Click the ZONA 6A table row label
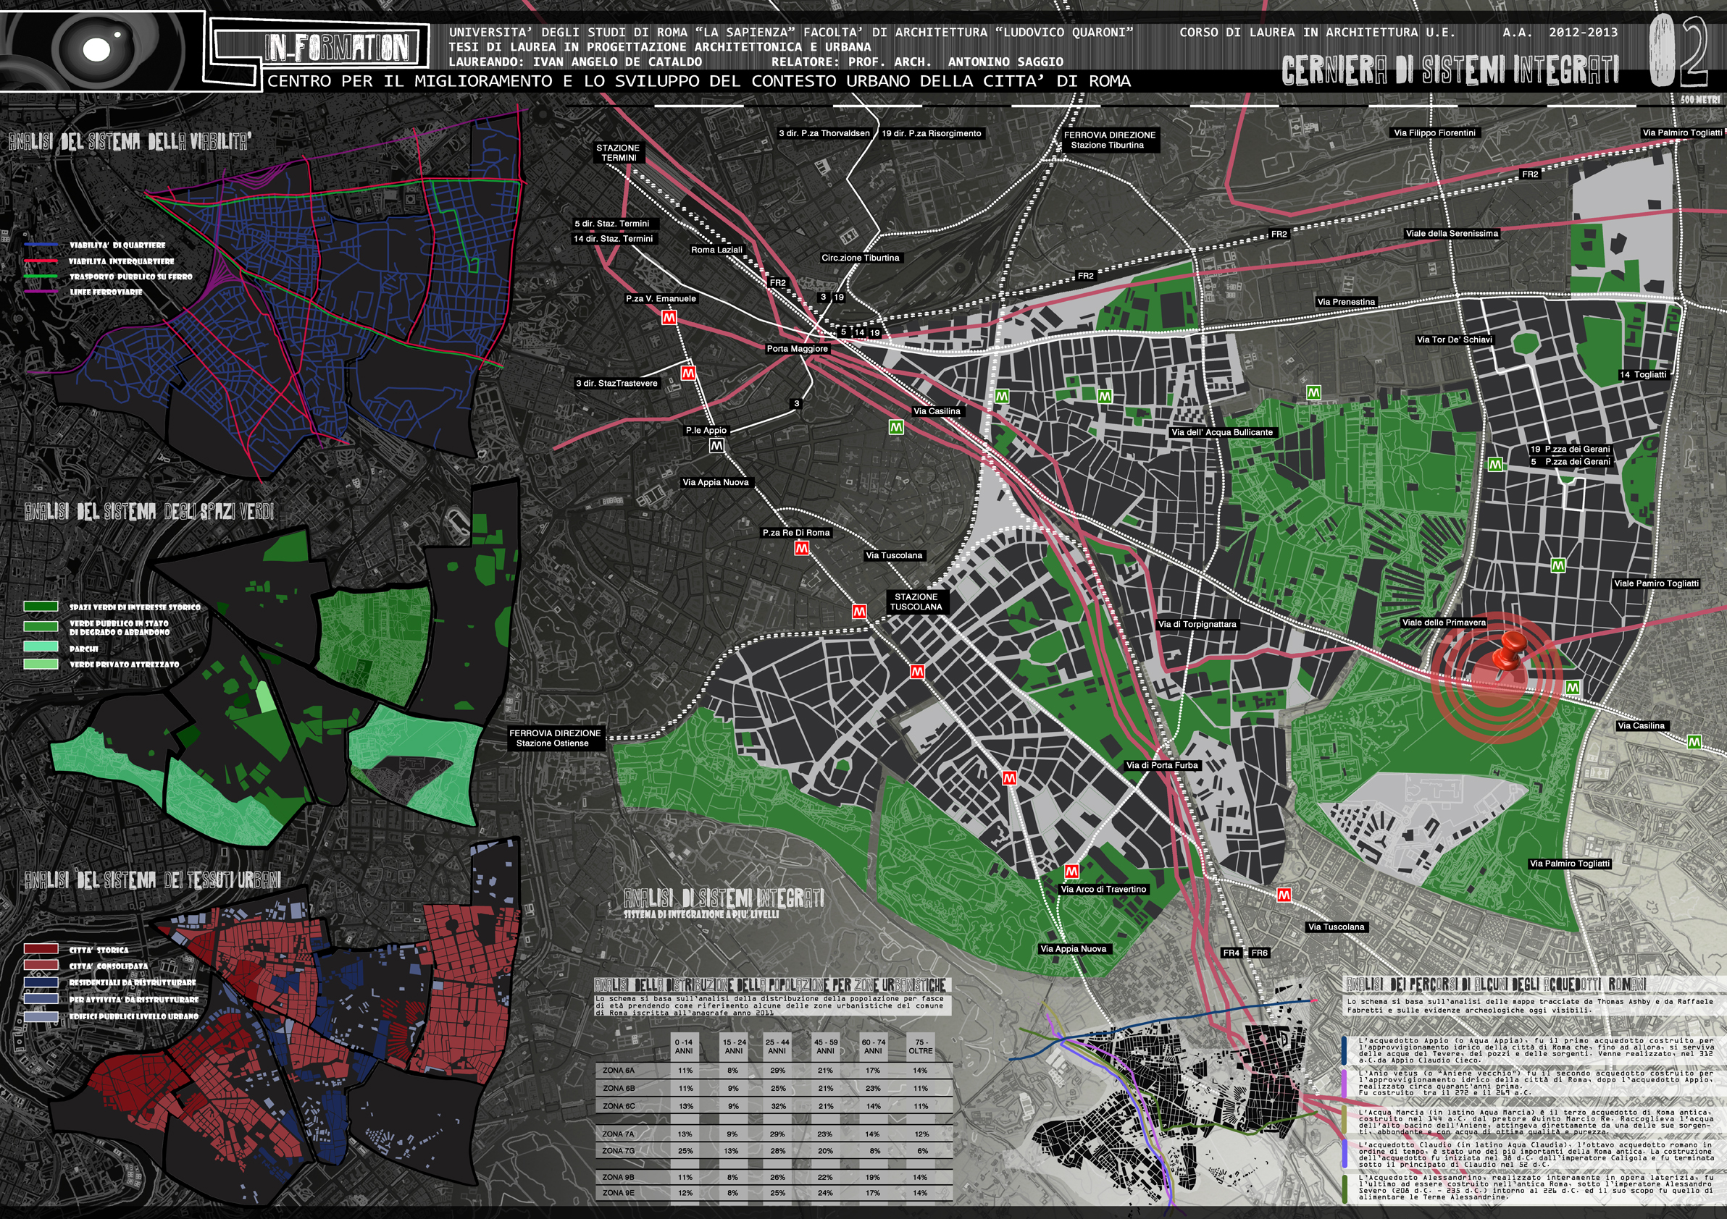Screen dimensions: 1727x1219 619,1070
